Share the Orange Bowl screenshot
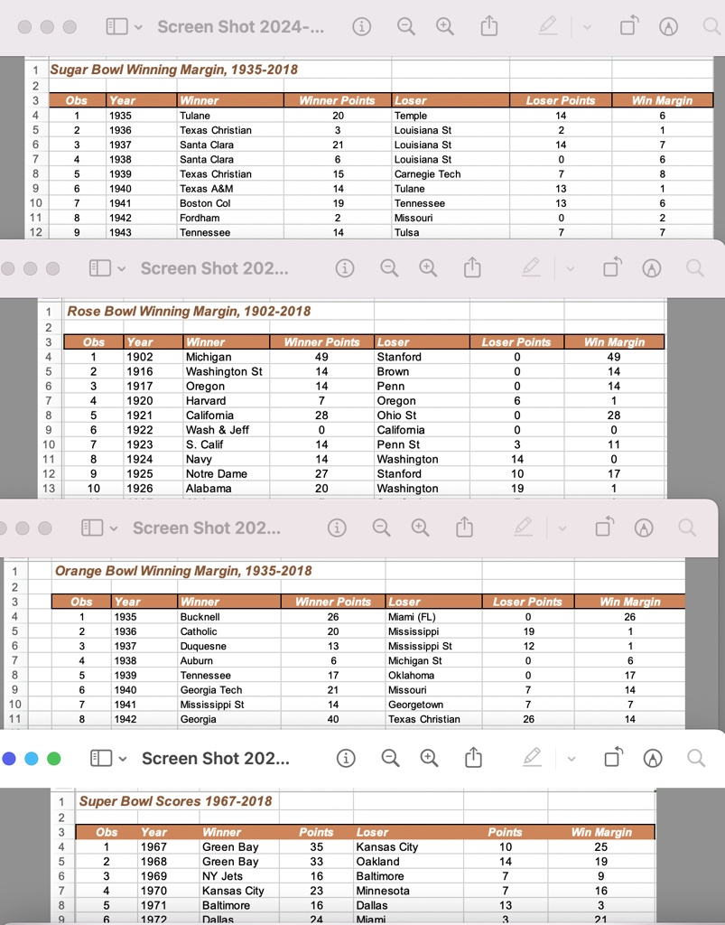The height and width of the screenshot is (925, 725). click(x=464, y=528)
